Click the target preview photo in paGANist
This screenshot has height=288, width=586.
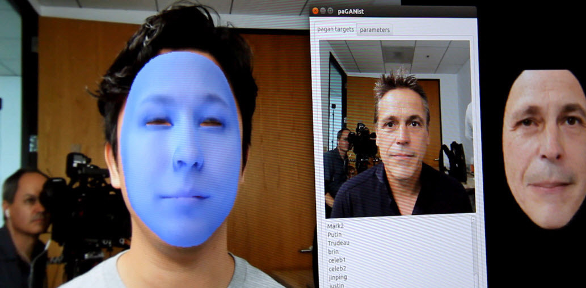(397, 128)
